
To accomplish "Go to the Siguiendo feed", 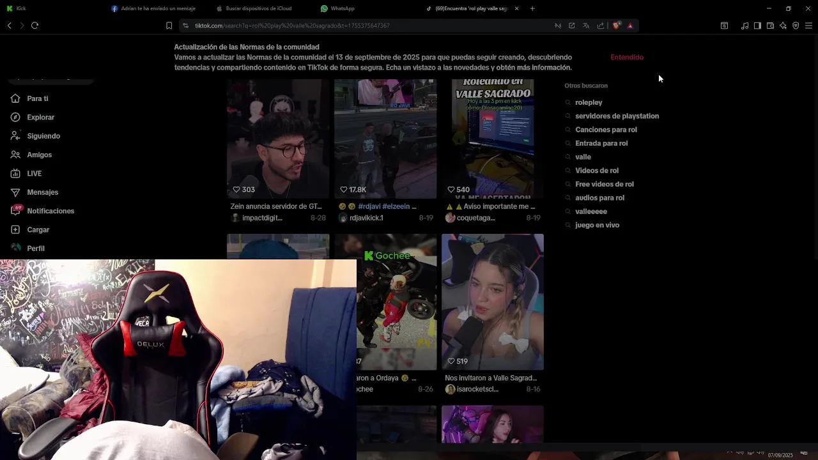I will pyautogui.click(x=43, y=136).
